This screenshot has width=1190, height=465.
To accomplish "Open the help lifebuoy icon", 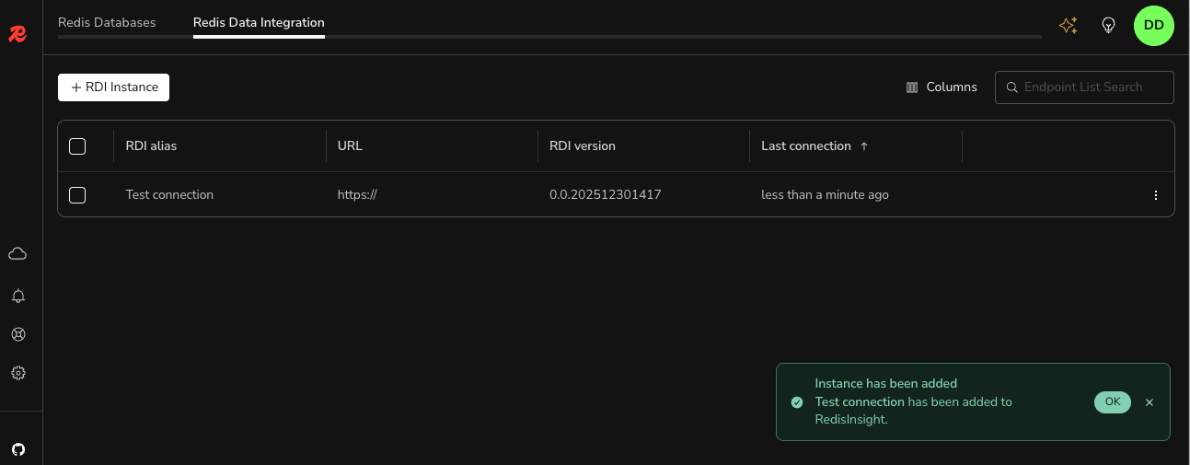I will point(17,334).
